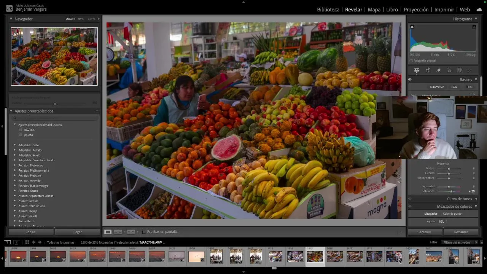Click the Pegar button
The width and height of the screenshot is (487, 274).
pos(78,232)
